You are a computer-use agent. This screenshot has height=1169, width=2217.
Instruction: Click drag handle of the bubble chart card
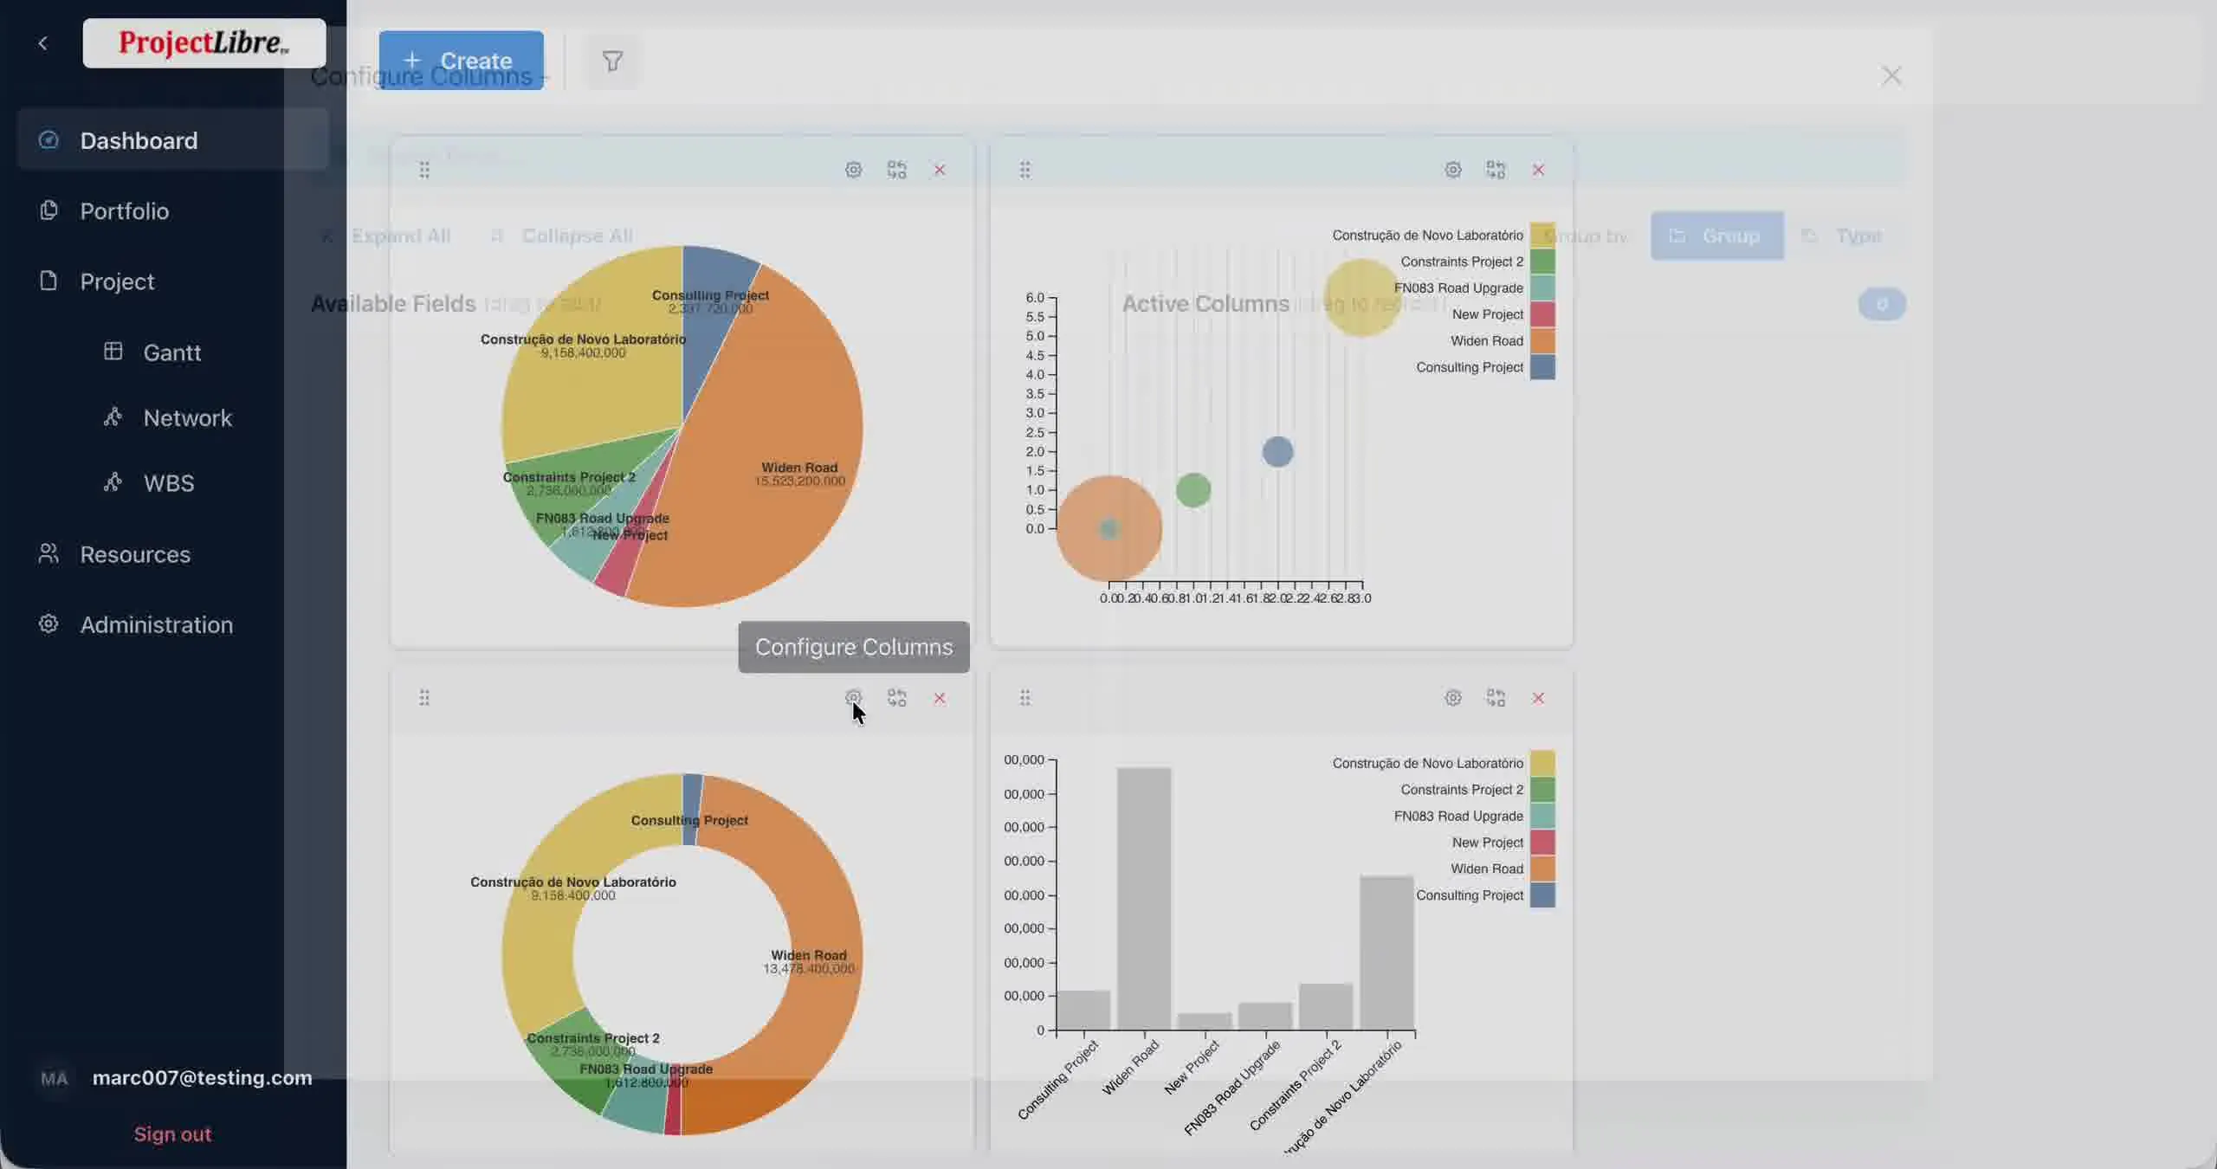pyautogui.click(x=1024, y=170)
